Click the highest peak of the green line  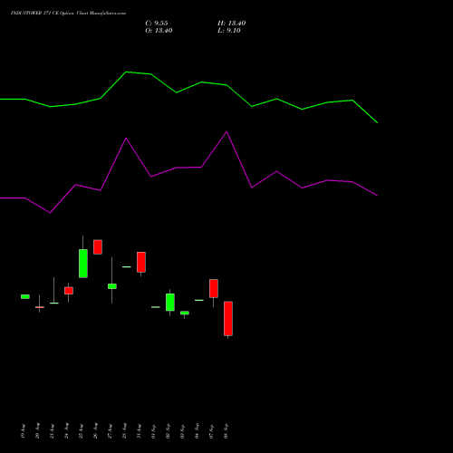pos(126,72)
